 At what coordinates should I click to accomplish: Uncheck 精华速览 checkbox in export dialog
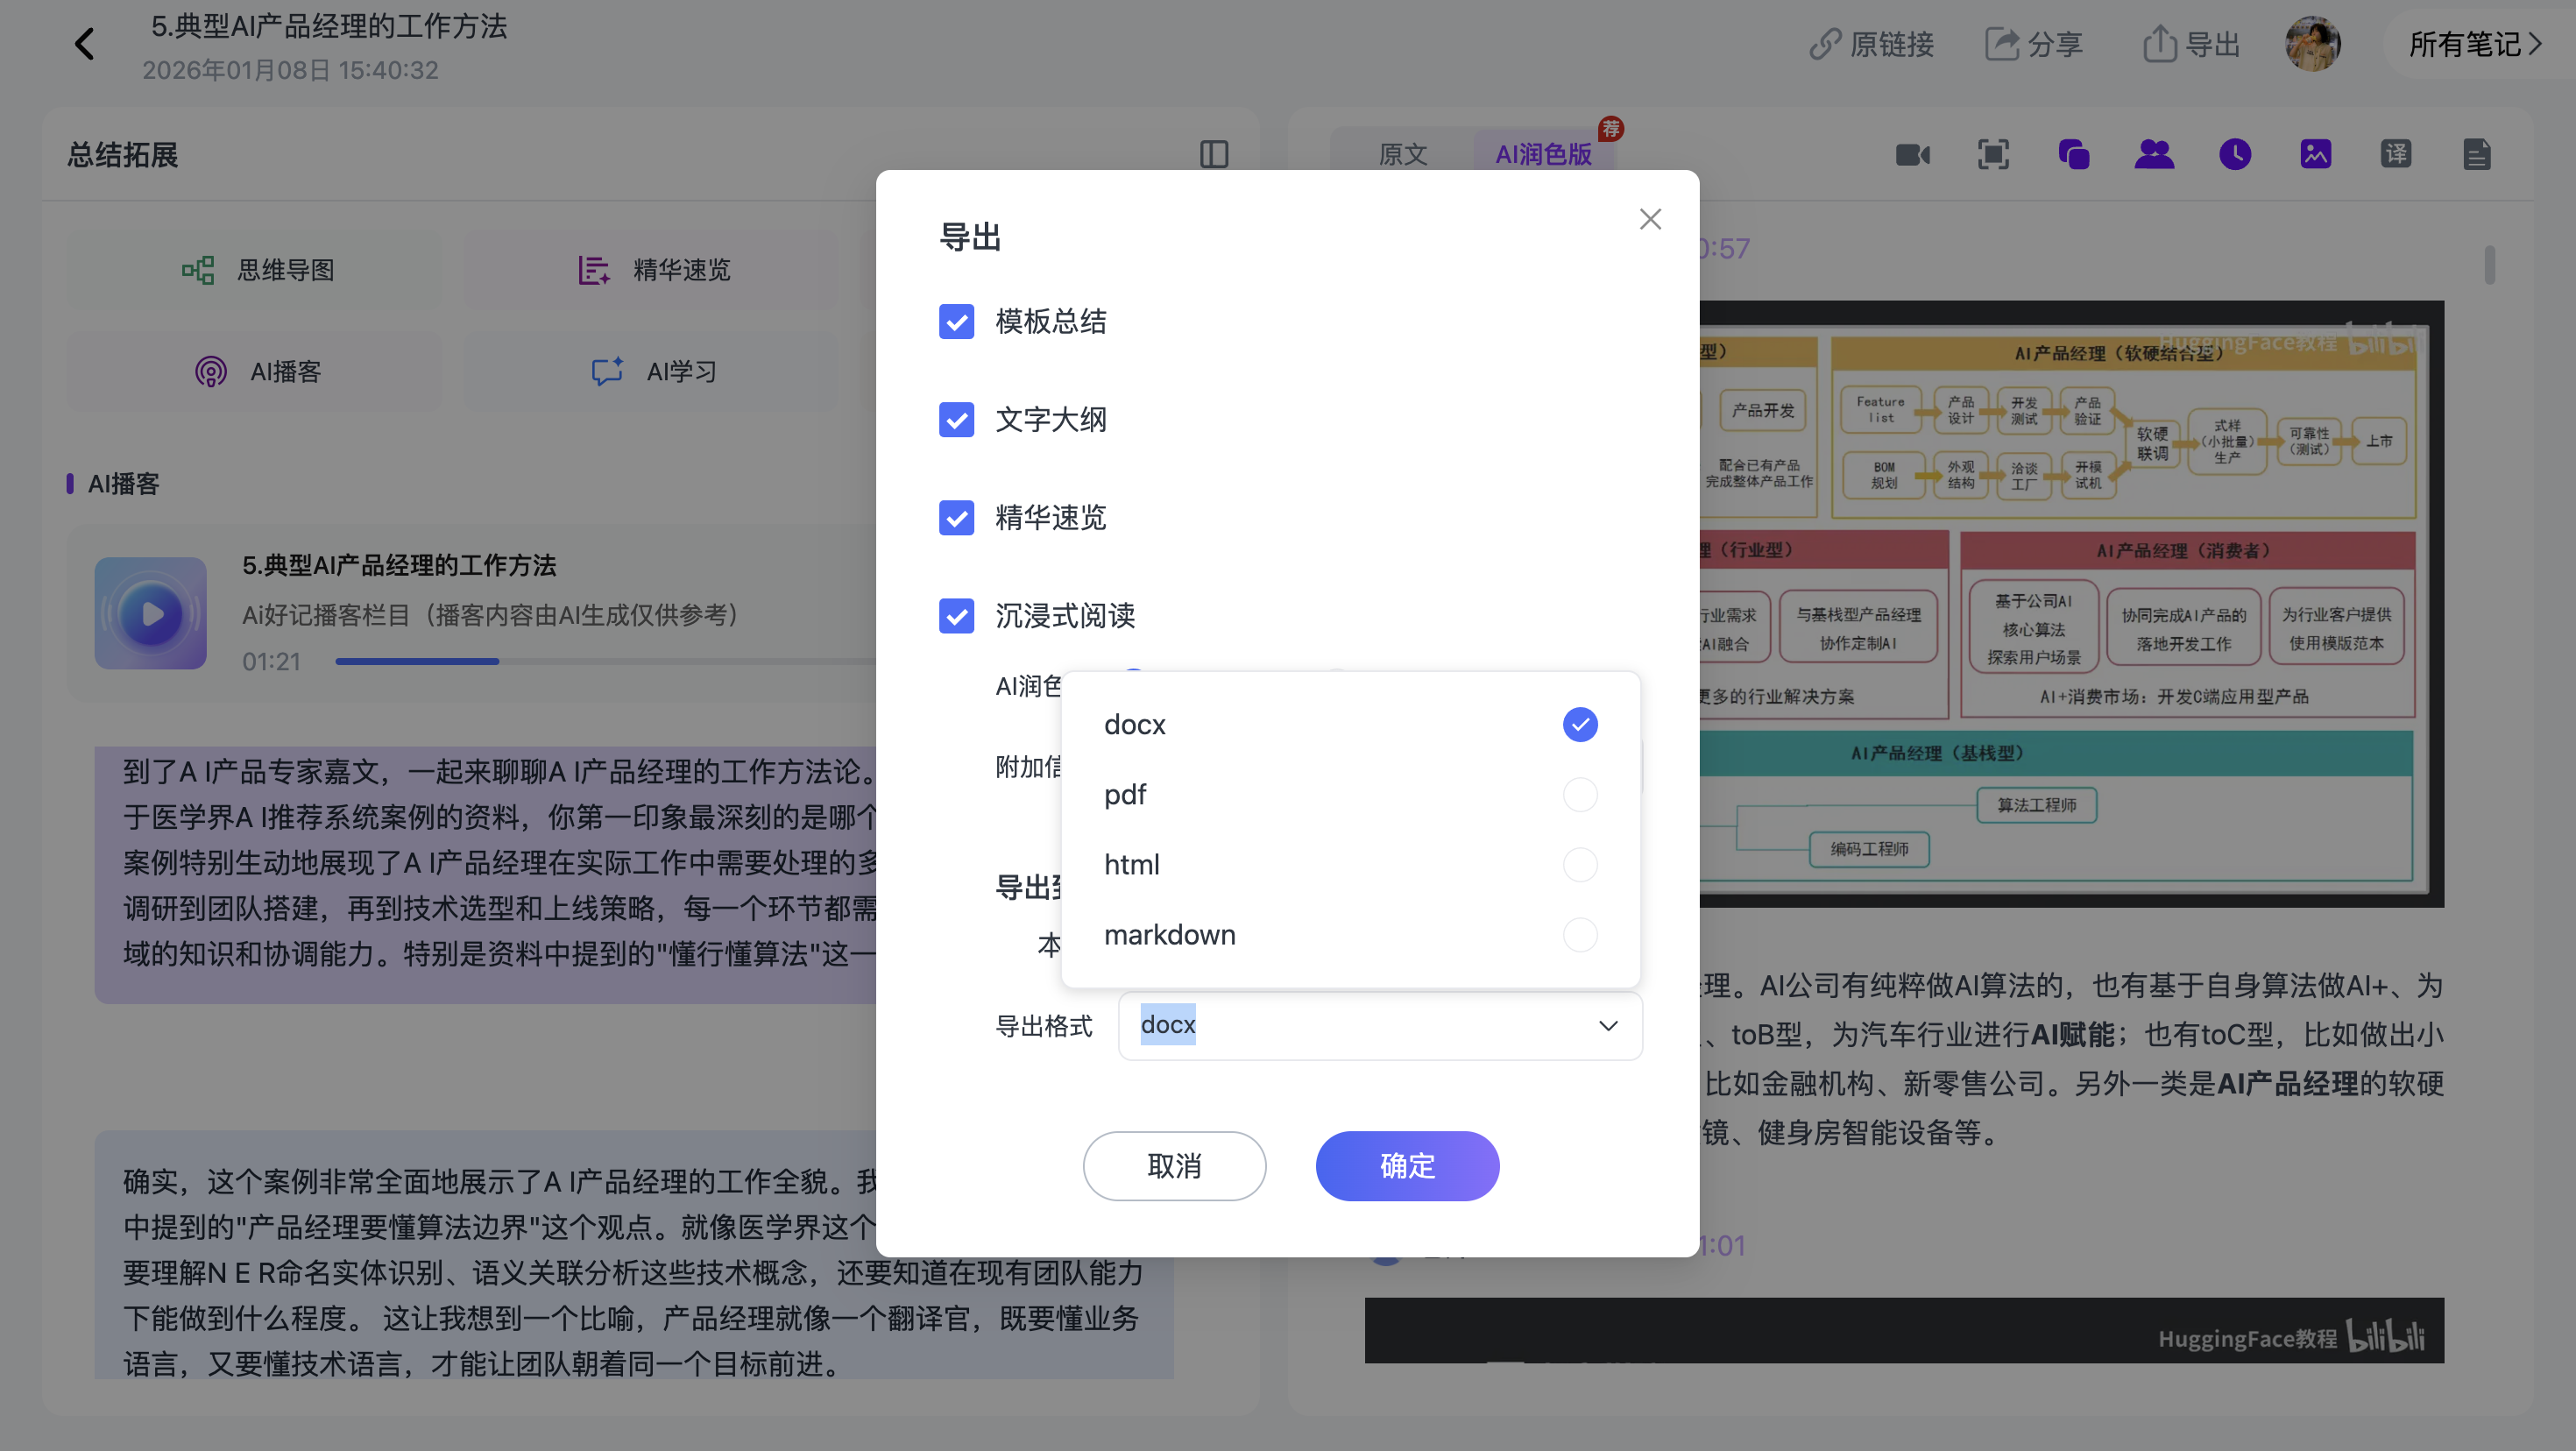point(956,518)
